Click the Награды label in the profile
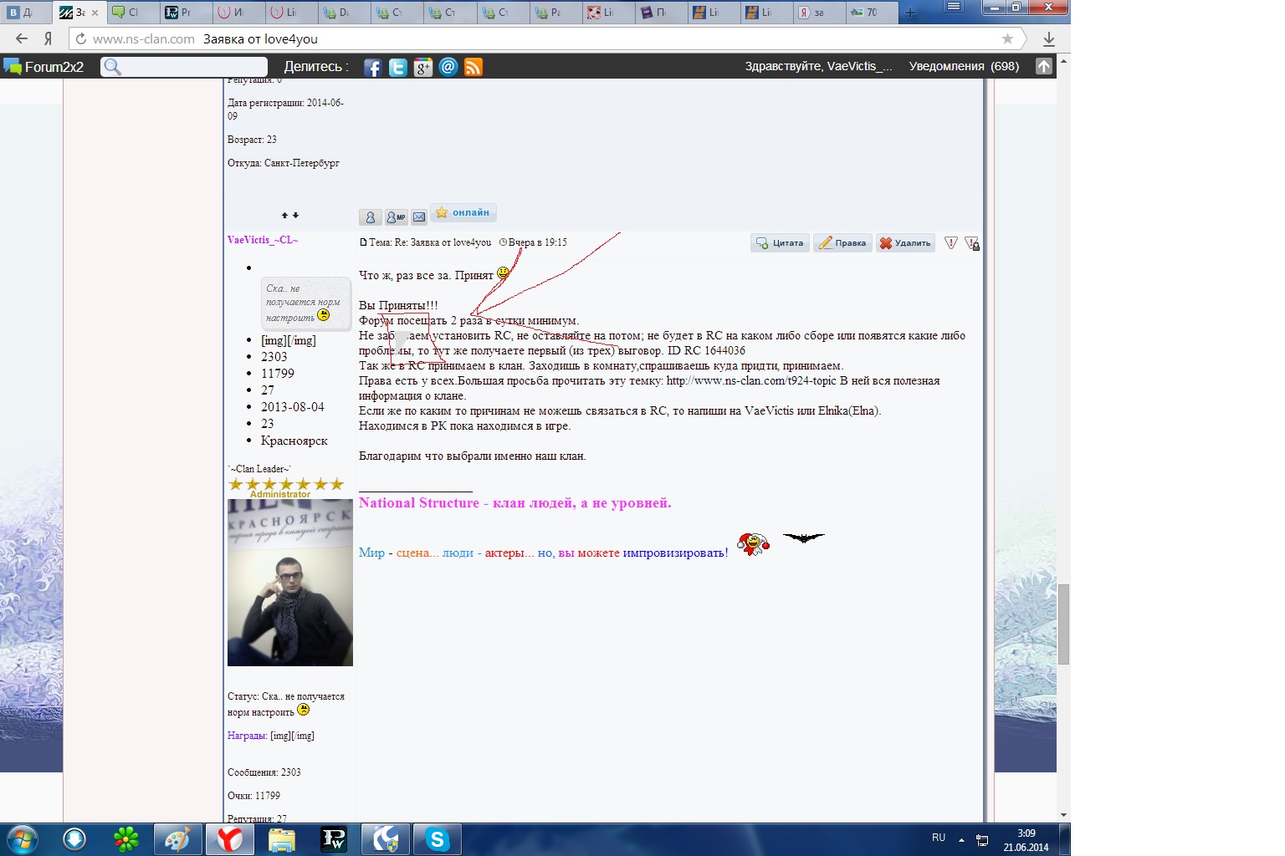This screenshot has height=856, width=1285. coord(247,736)
